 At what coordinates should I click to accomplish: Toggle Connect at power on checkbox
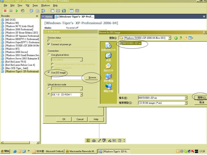point(49,44)
